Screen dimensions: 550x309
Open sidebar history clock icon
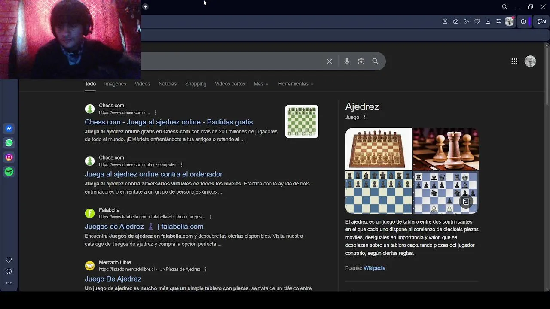click(x=9, y=272)
